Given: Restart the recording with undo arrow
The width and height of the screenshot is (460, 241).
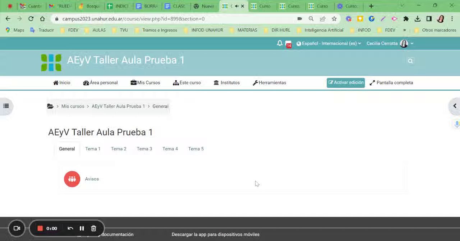Looking at the screenshot, I should (70, 228).
